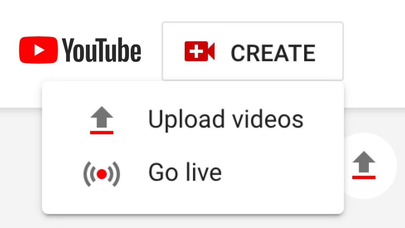The width and height of the screenshot is (405, 228).
Task: Choose Go live from the dropdown
Action: tap(193, 173)
